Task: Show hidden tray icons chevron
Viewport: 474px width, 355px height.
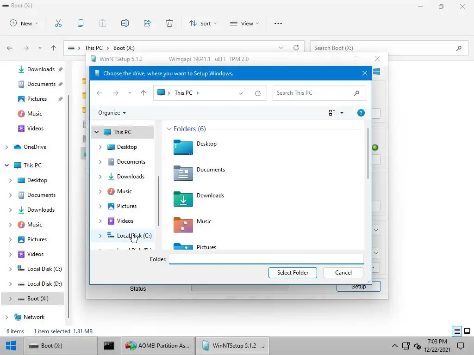Action: tap(395, 346)
